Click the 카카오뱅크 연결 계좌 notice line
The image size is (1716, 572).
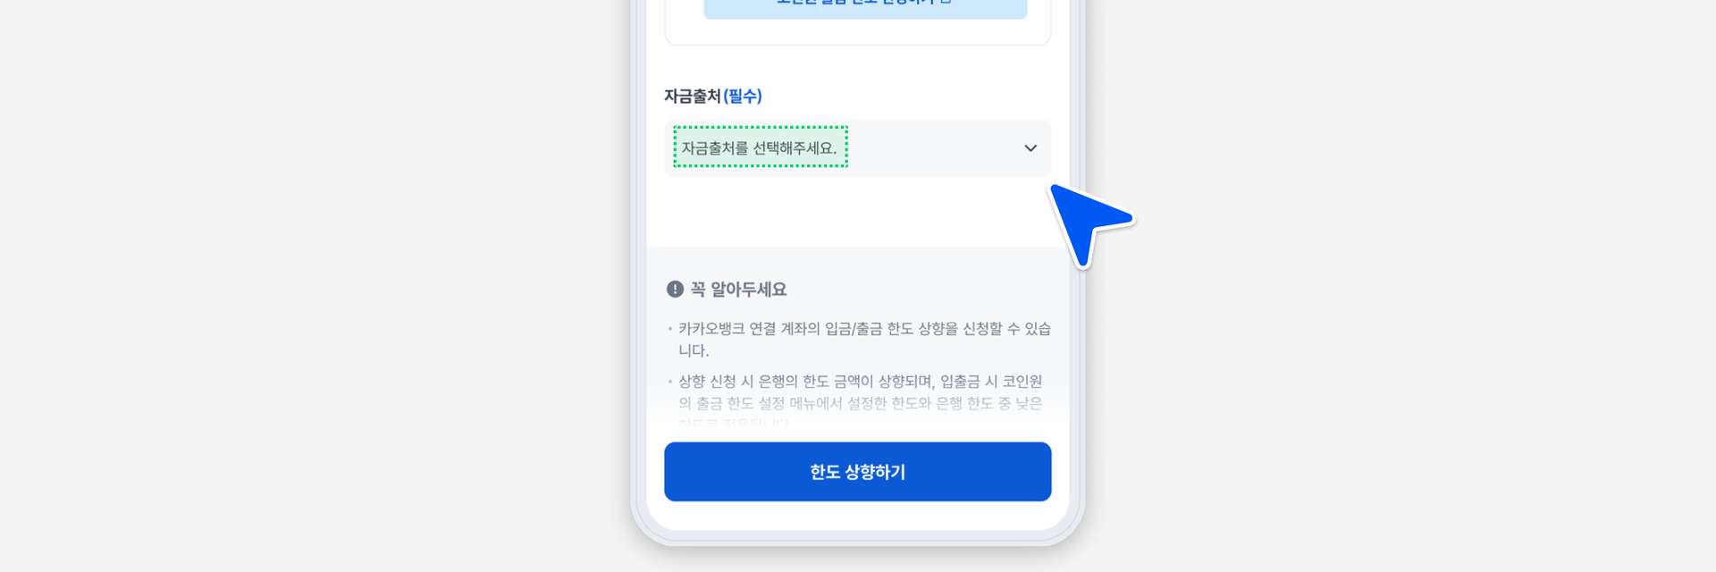pos(864,340)
